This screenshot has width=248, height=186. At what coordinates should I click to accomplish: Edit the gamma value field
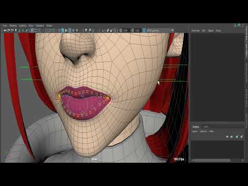[x=137, y=30]
